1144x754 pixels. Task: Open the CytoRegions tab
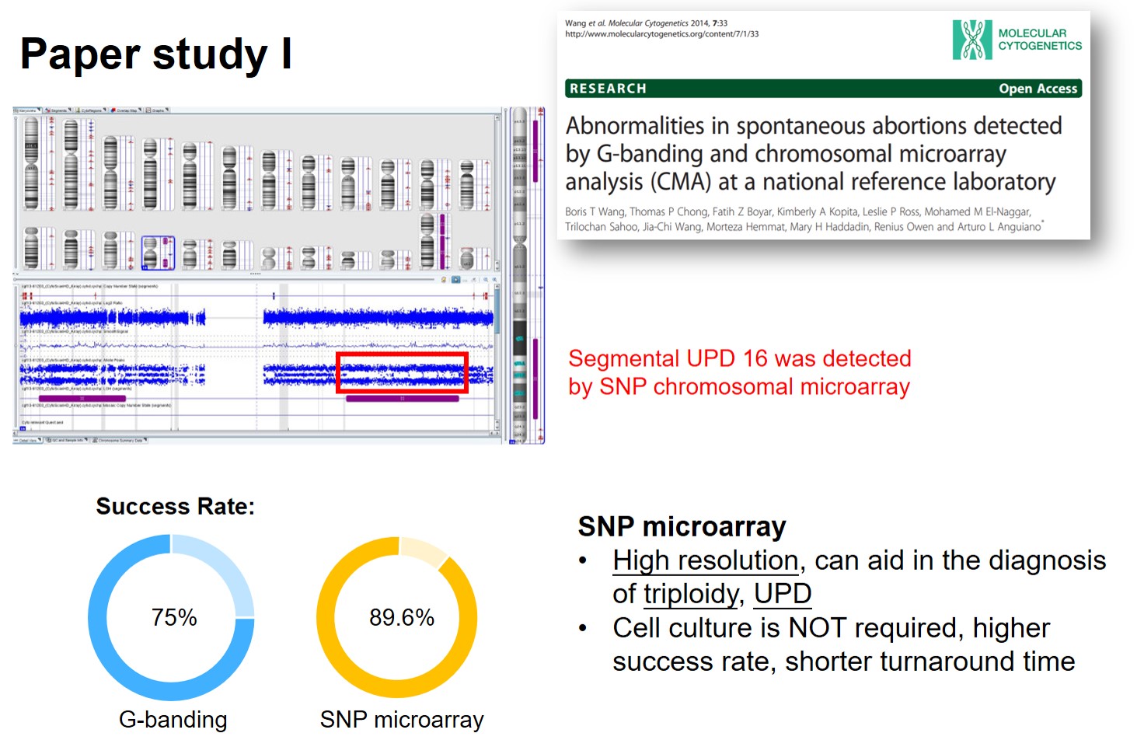point(92,110)
